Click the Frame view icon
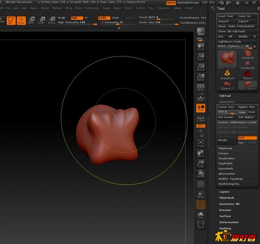This screenshot has width=260, height=244. [200, 143]
